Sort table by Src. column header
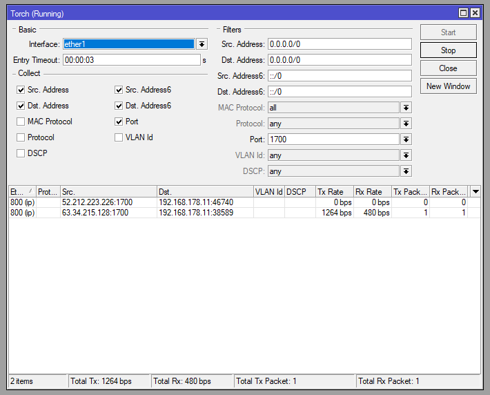490x395 pixels. pos(107,191)
